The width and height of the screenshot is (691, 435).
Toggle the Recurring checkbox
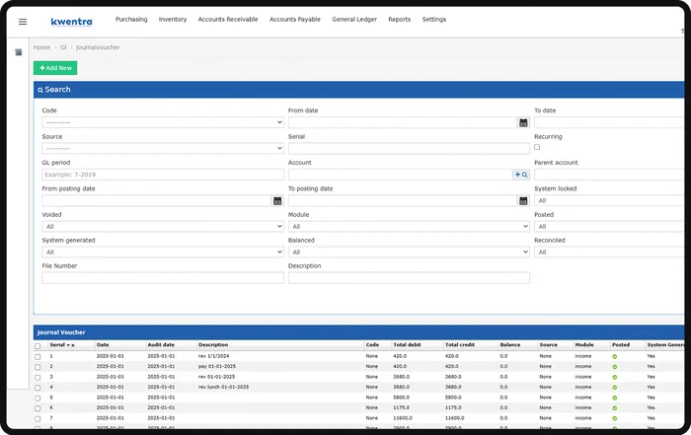[x=537, y=147]
